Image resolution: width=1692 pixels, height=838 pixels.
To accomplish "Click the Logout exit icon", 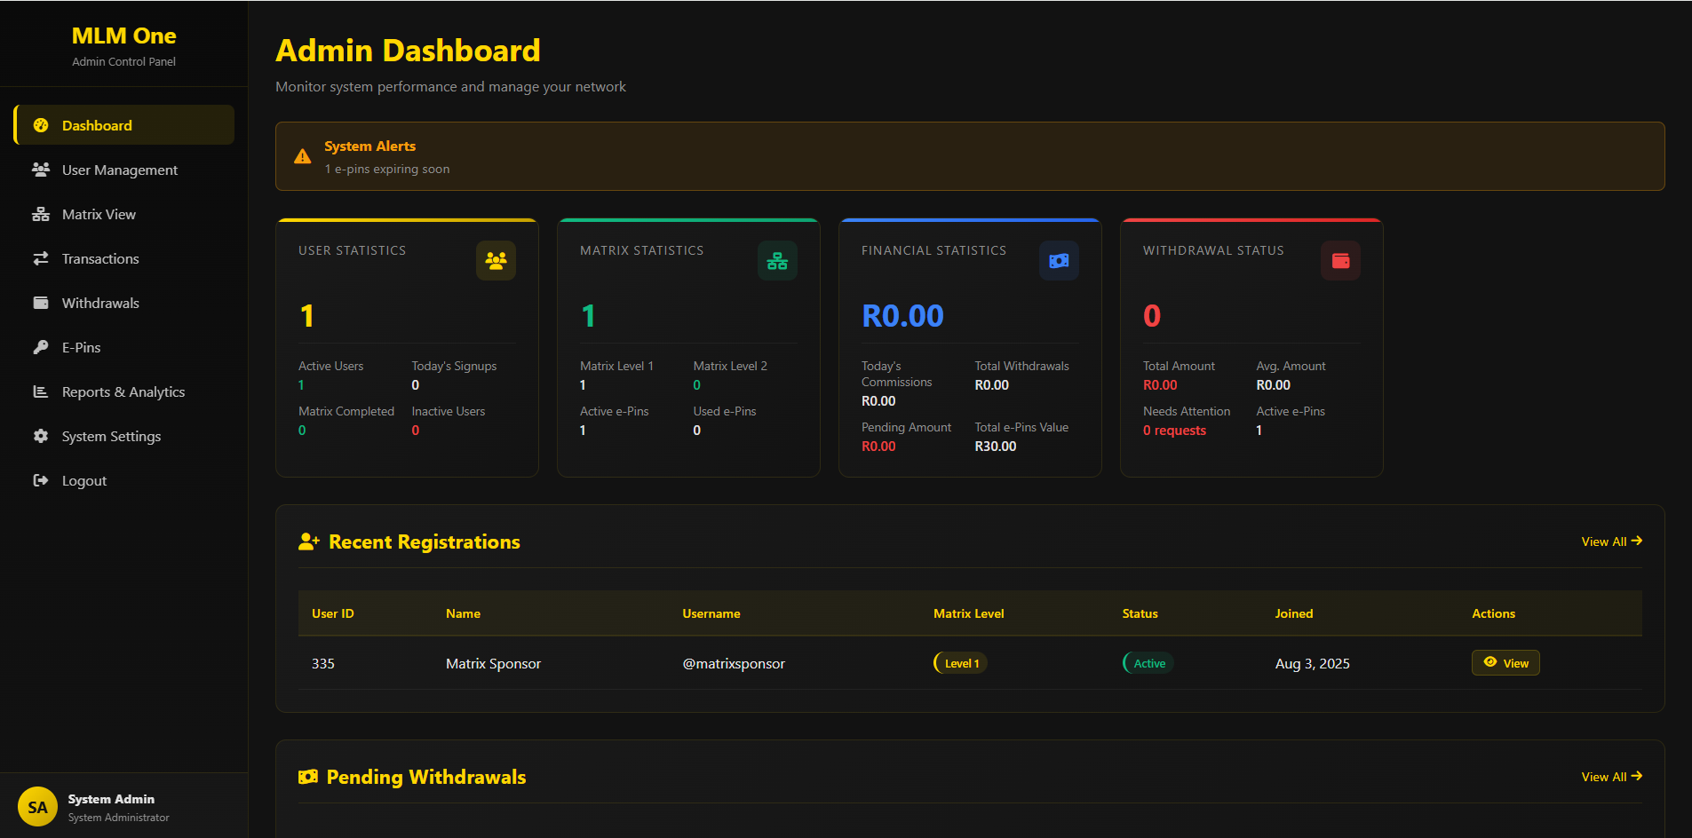I will pos(41,480).
